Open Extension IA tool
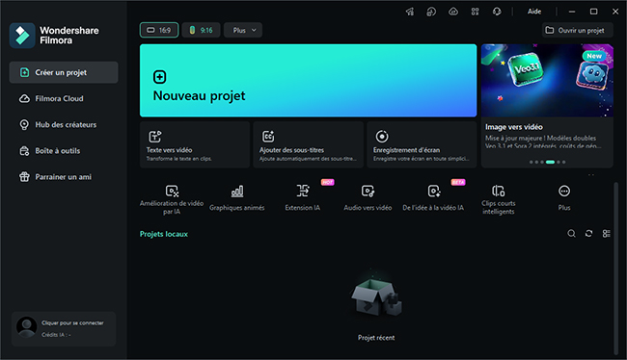 click(x=303, y=199)
